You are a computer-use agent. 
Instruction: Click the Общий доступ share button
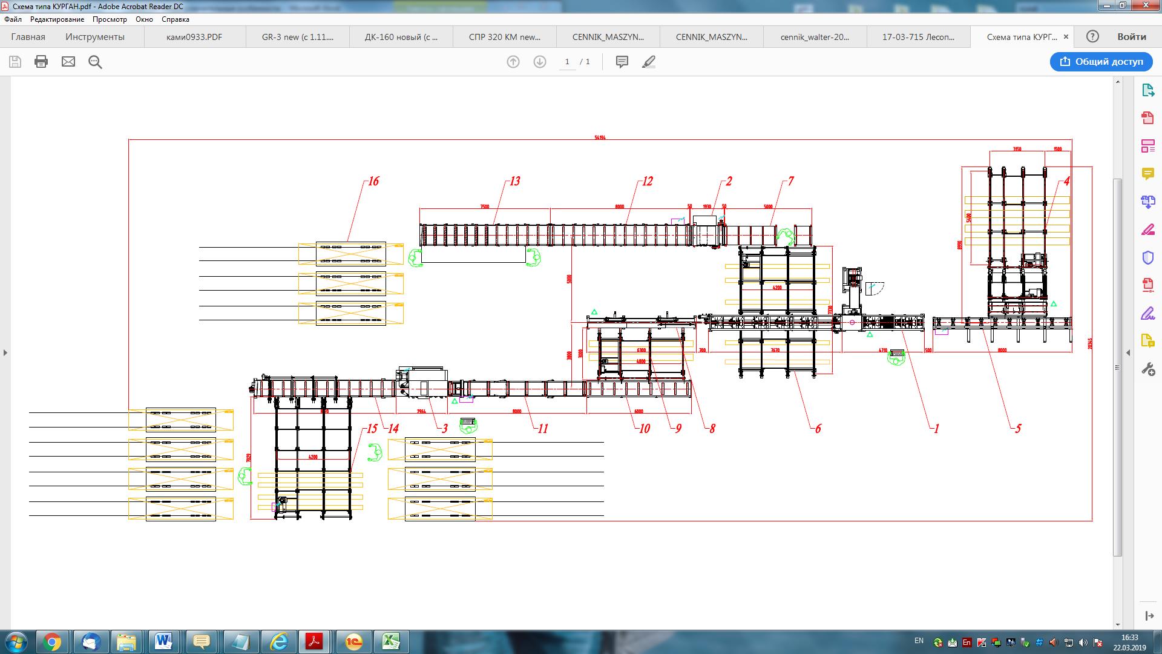coord(1101,62)
